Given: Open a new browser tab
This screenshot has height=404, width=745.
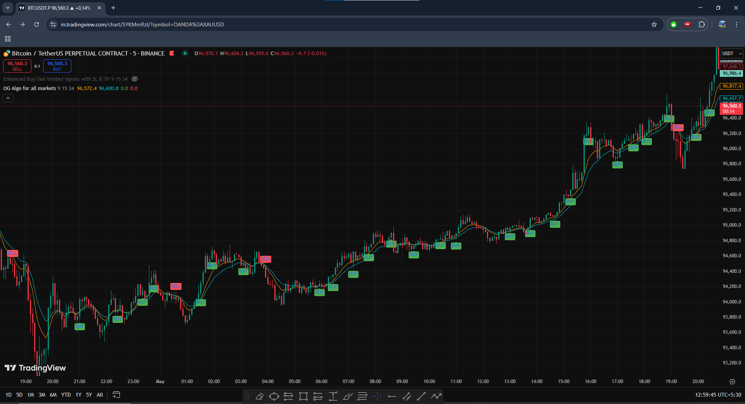Looking at the screenshot, I should click(113, 8).
